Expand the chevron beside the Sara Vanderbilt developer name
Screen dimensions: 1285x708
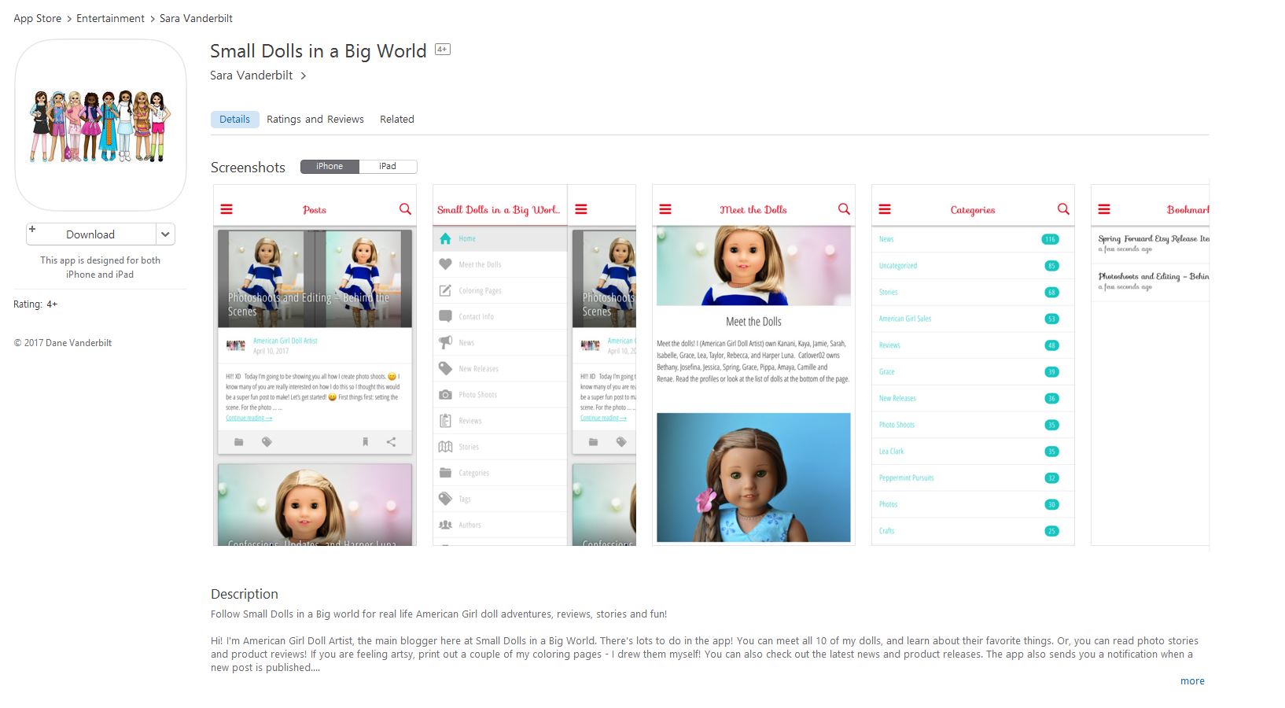click(x=304, y=76)
